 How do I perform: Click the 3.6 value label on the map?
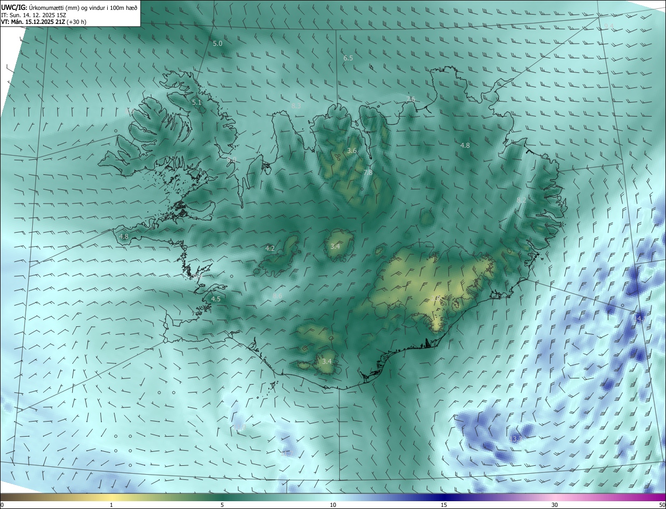click(x=352, y=151)
